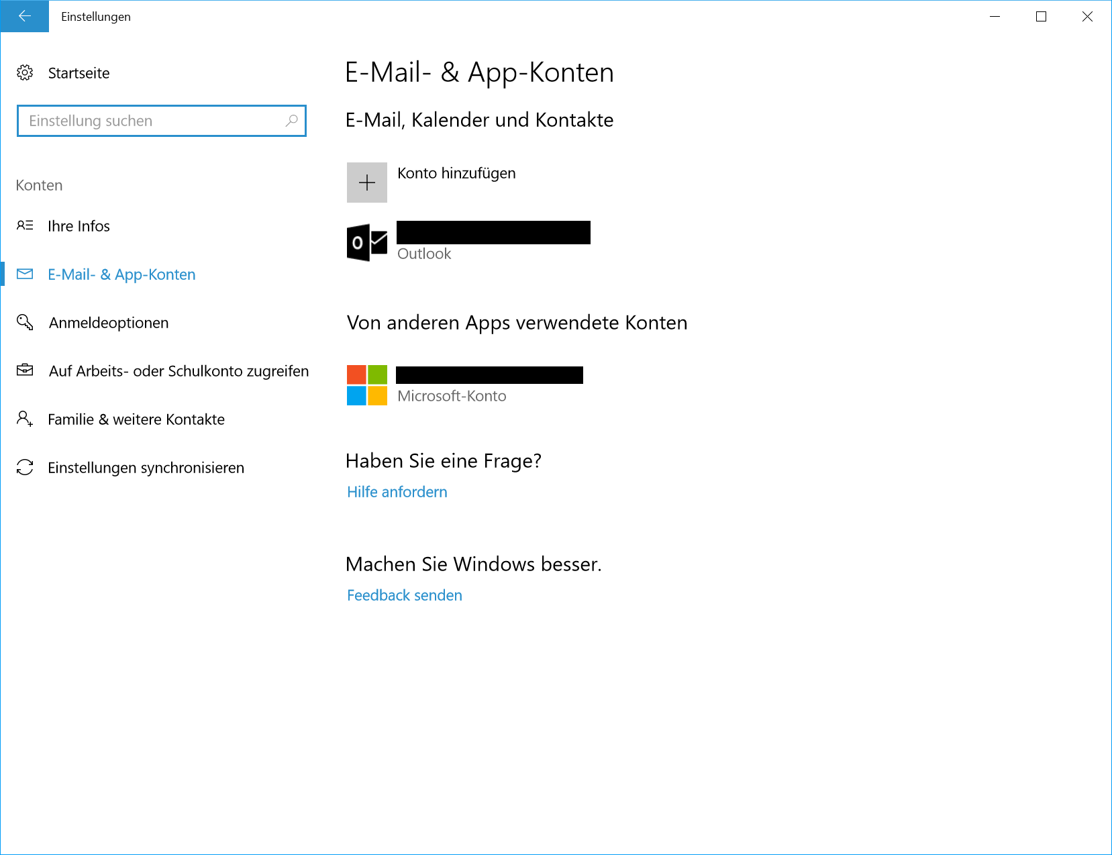1112x855 pixels.
Task: Open Familie & weitere Kontakte
Action: pyautogui.click(x=136, y=419)
